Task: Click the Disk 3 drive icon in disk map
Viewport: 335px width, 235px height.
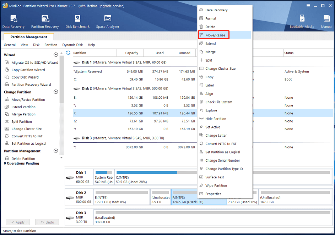Action: [70, 218]
